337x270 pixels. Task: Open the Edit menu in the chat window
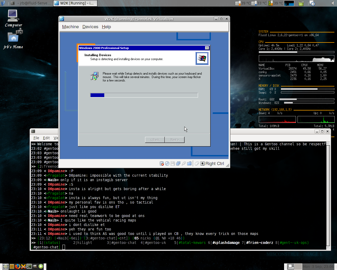point(46,138)
